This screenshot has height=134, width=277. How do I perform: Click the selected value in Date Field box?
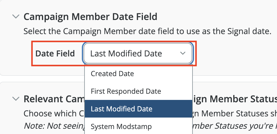point(126,53)
